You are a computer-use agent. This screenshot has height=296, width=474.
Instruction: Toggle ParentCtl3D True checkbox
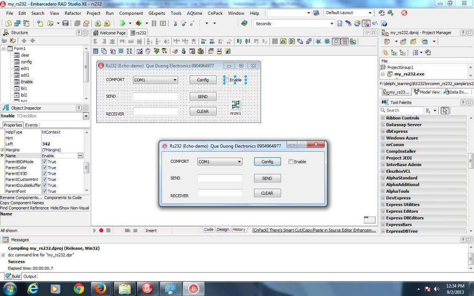(44, 173)
